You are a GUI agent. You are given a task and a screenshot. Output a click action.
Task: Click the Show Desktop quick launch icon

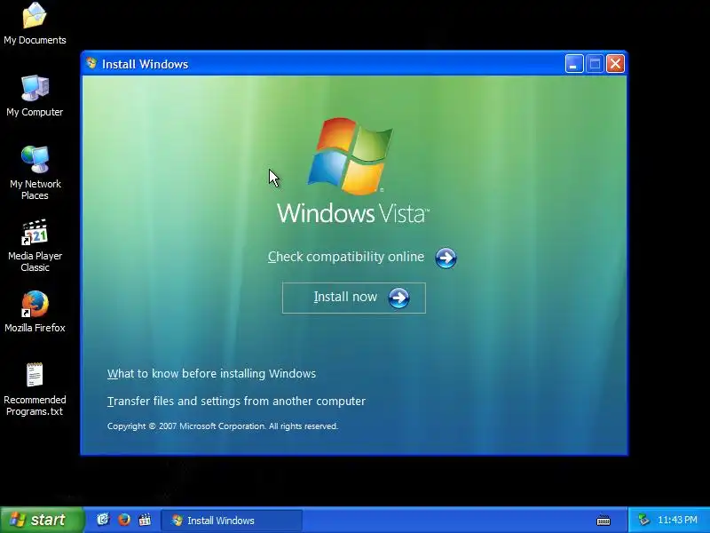pos(103,520)
